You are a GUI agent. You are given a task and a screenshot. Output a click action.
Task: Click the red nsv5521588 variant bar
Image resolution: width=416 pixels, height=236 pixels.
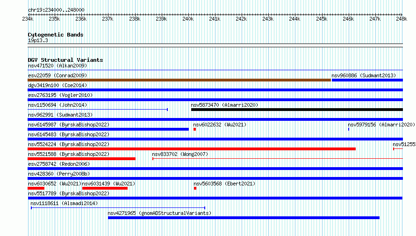coord(81,159)
